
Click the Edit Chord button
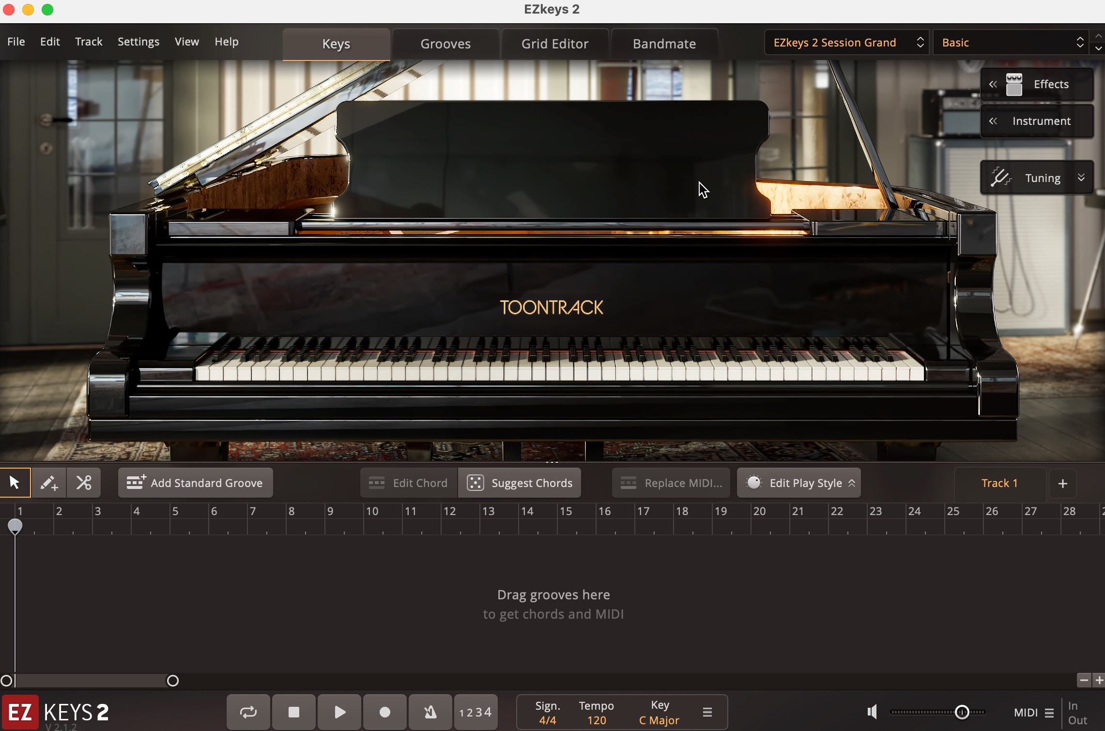click(x=408, y=483)
